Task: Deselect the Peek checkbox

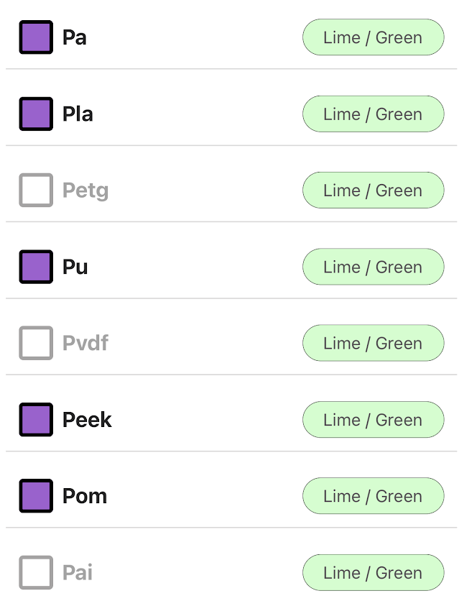Action: pyautogui.click(x=36, y=420)
